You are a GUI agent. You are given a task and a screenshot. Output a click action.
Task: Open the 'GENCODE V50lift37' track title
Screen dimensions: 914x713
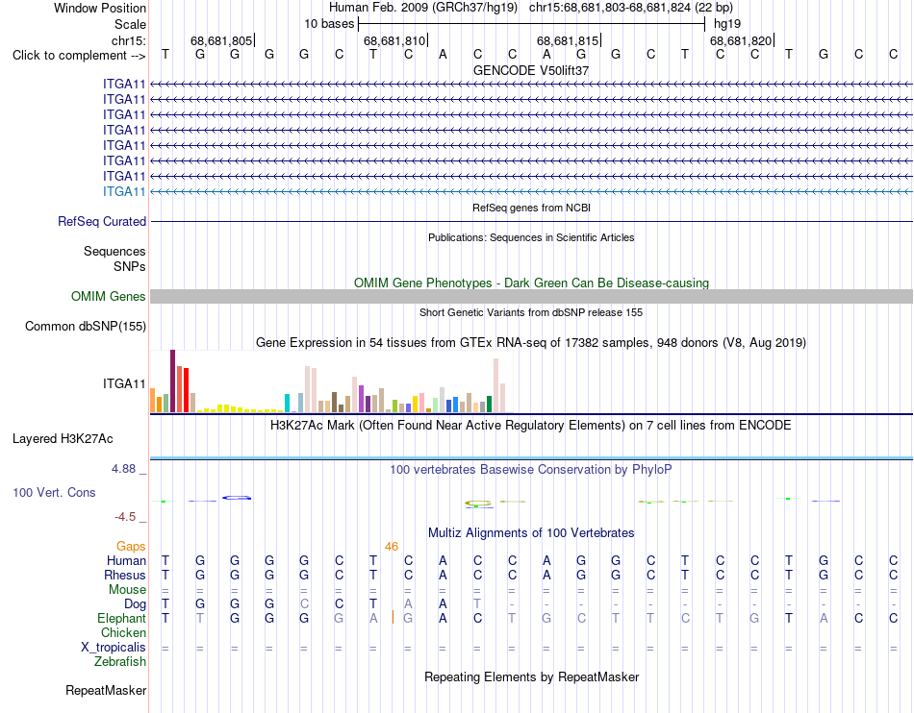tap(531, 70)
